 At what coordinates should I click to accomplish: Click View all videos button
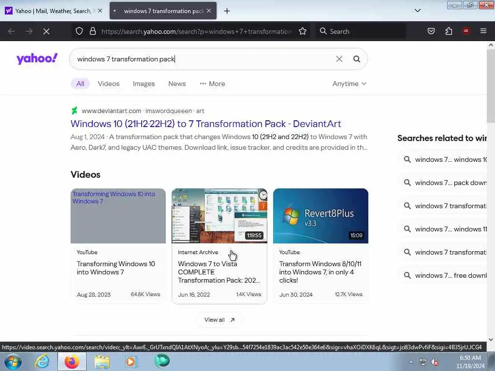219,320
